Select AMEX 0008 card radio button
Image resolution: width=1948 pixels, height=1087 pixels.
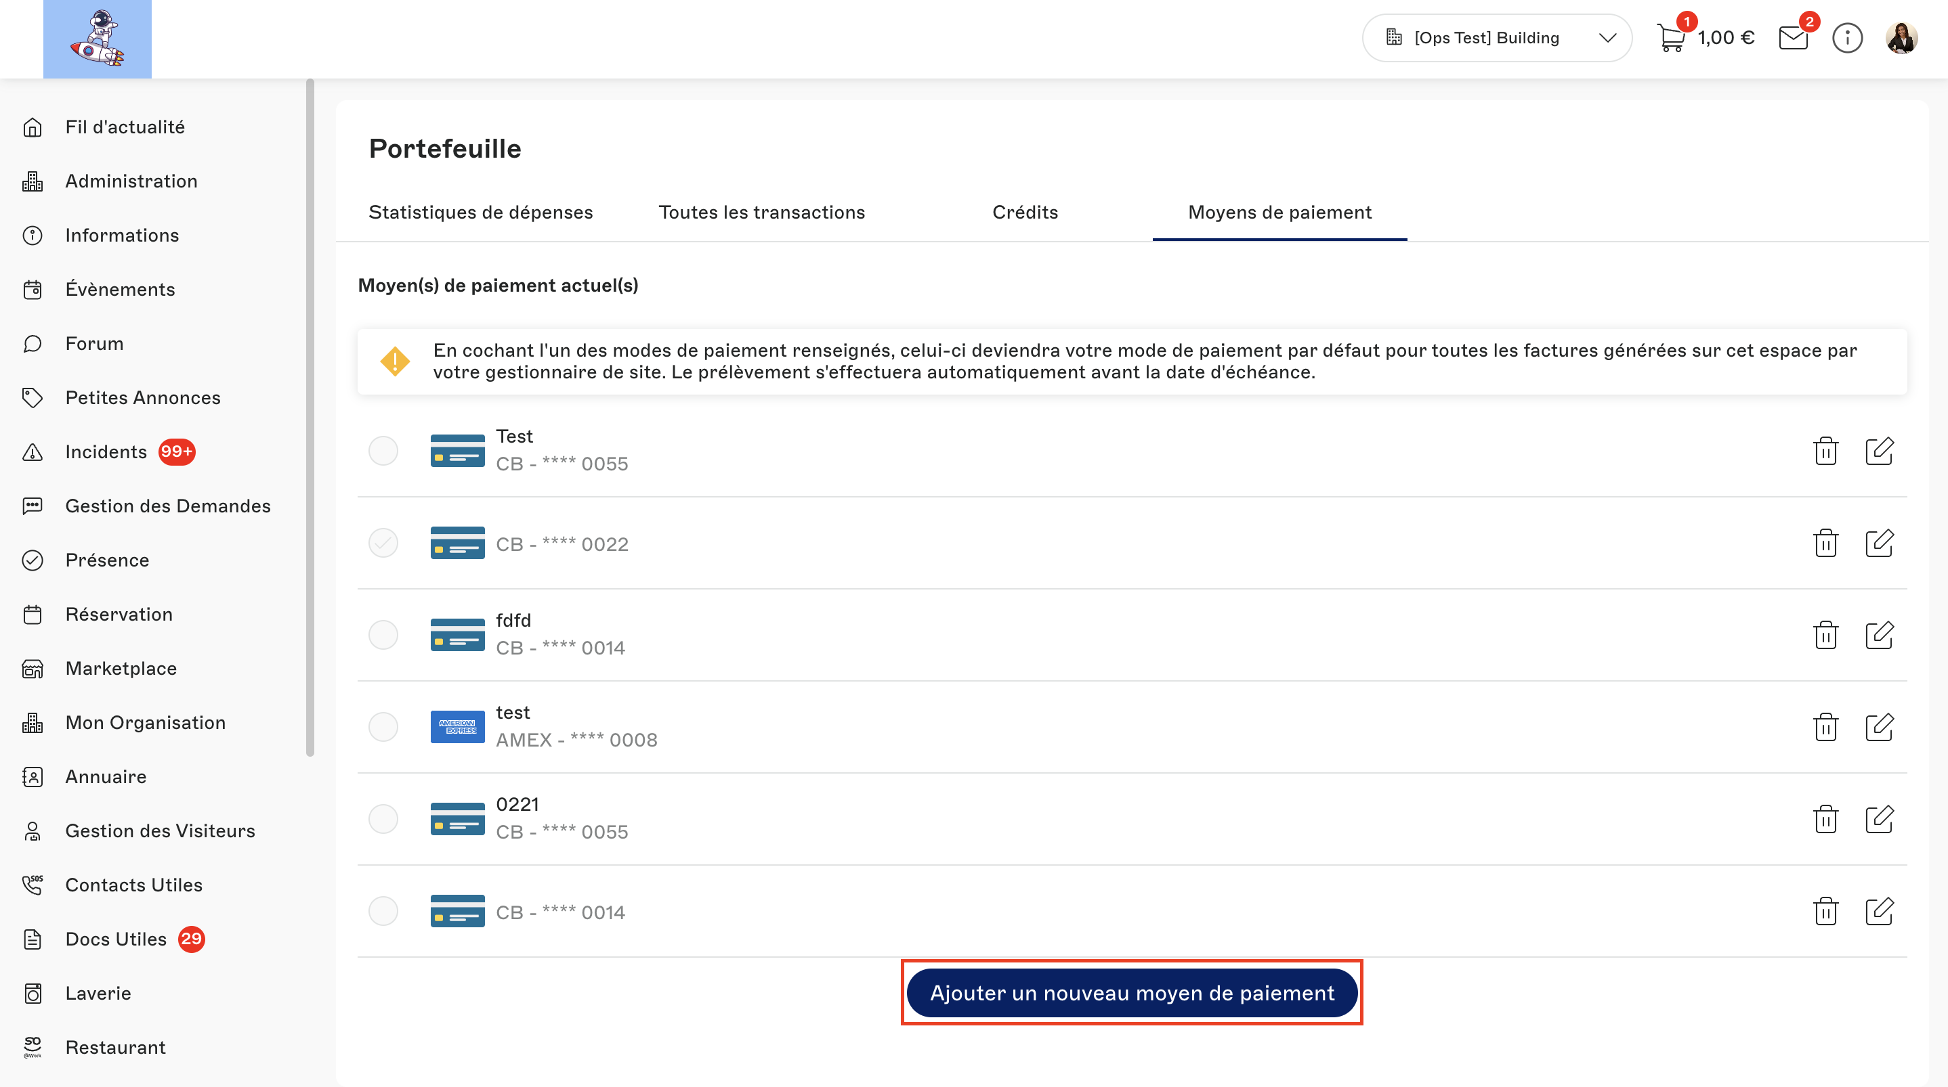(x=383, y=727)
